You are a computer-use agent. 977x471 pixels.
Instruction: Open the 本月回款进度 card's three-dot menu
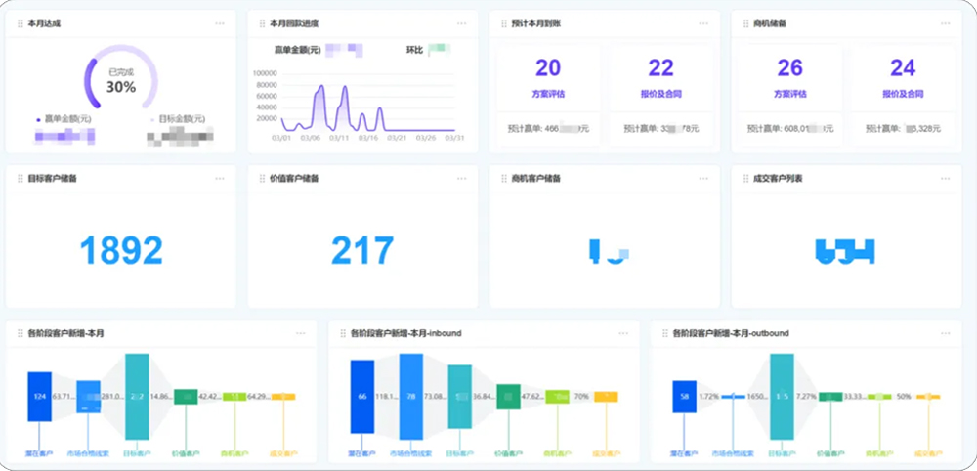click(x=462, y=22)
